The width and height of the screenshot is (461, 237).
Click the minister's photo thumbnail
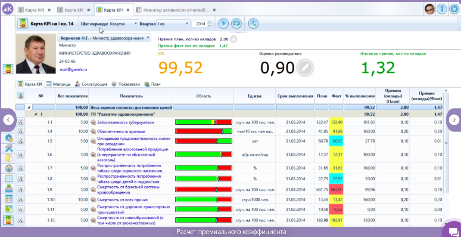pos(36,54)
